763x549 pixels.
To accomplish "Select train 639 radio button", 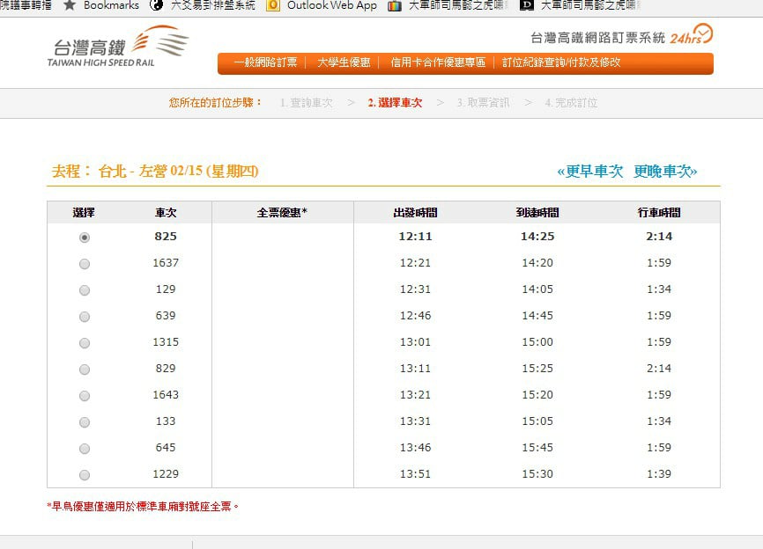I will point(85,317).
